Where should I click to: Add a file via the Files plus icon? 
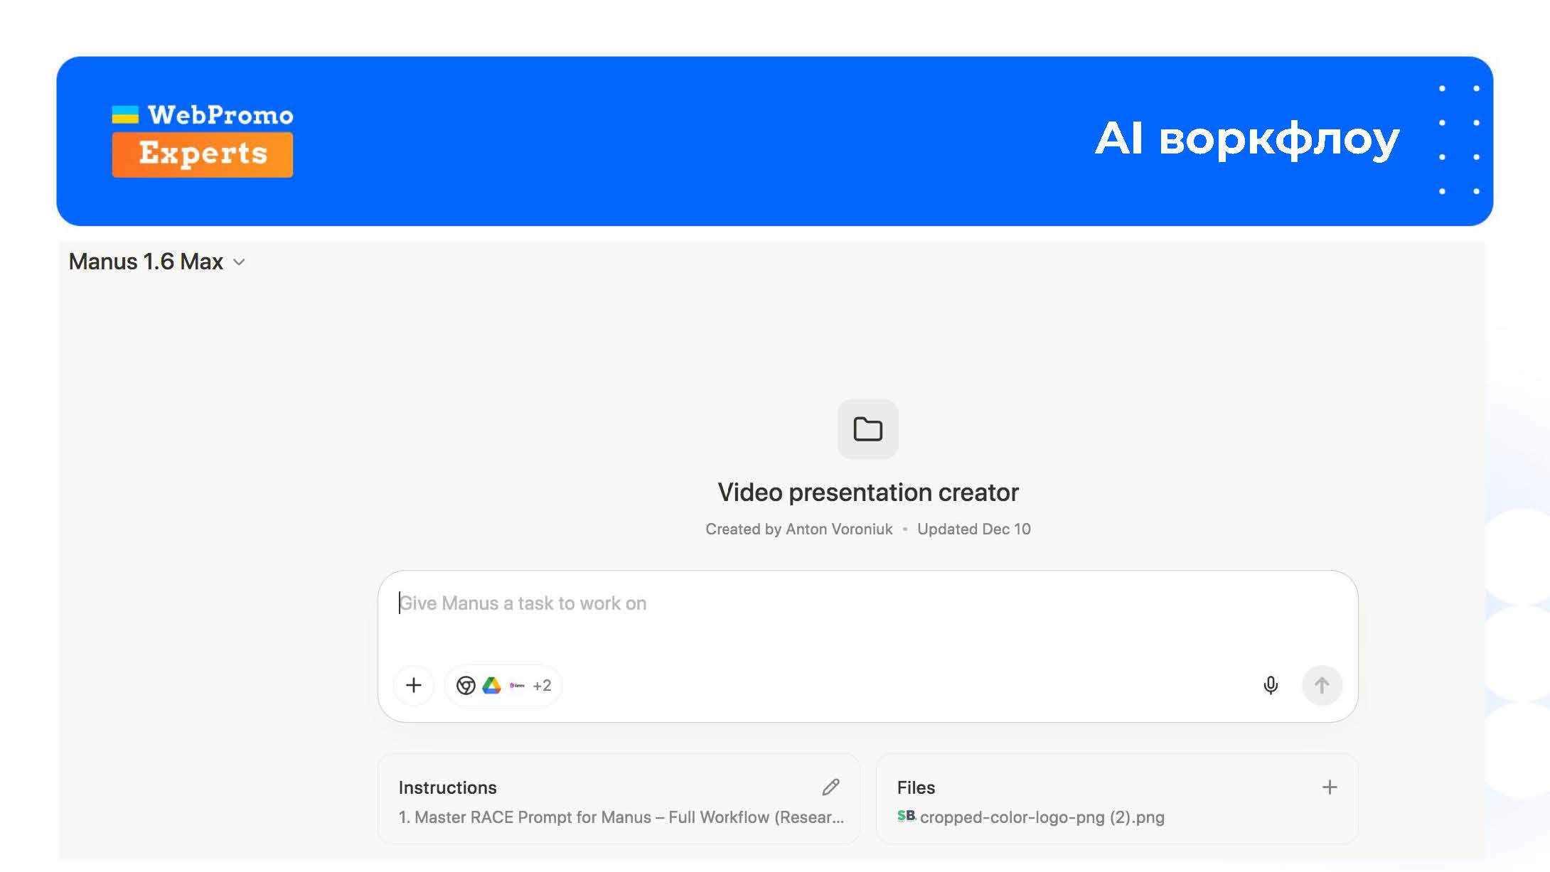(1329, 787)
